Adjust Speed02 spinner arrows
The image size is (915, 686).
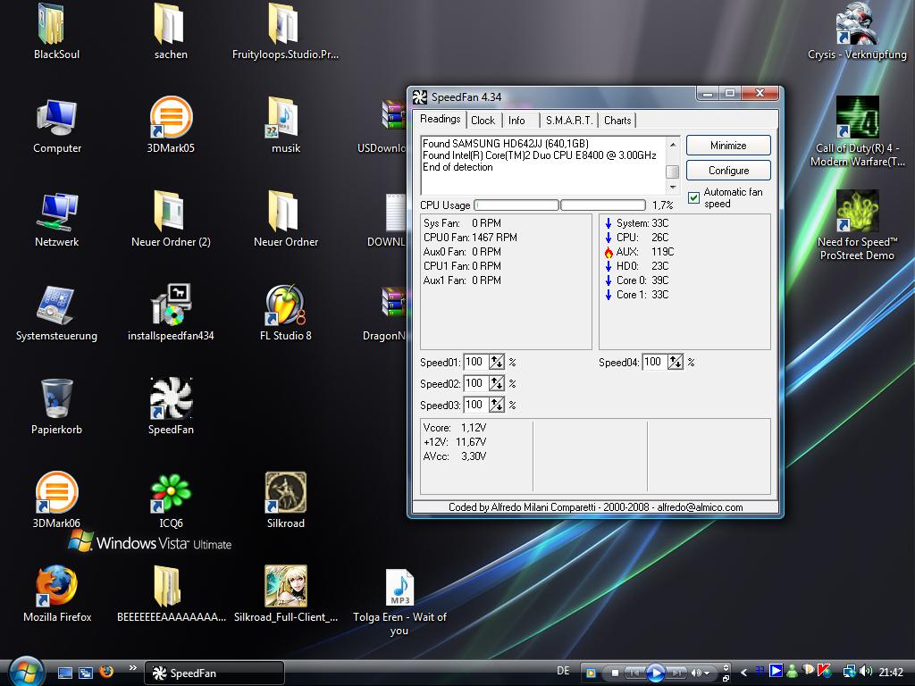tap(496, 383)
